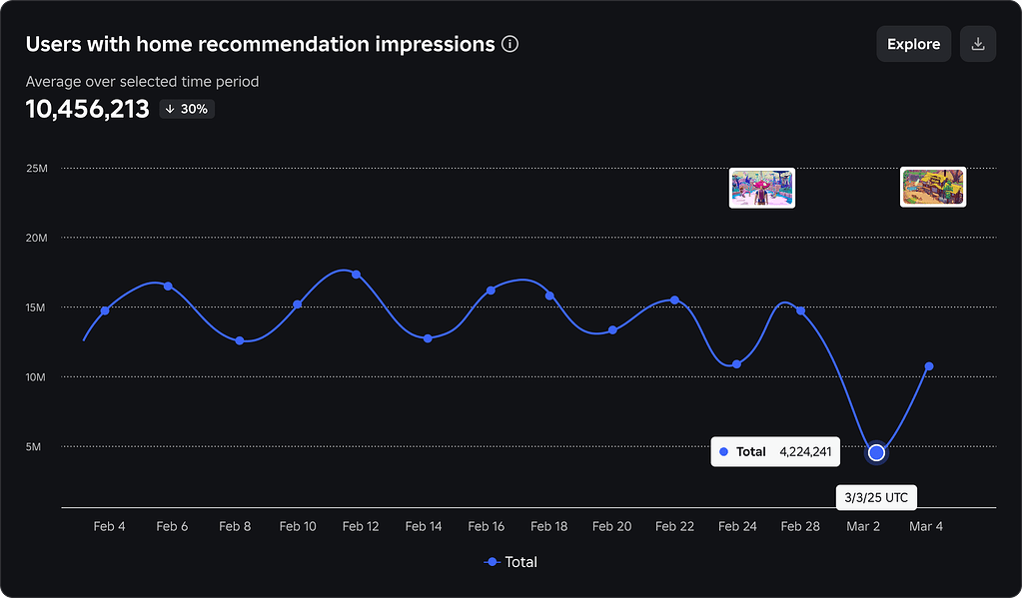Click the 25M gridline on the y-axis
The height and width of the screenshot is (598, 1022).
pos(36,168)
